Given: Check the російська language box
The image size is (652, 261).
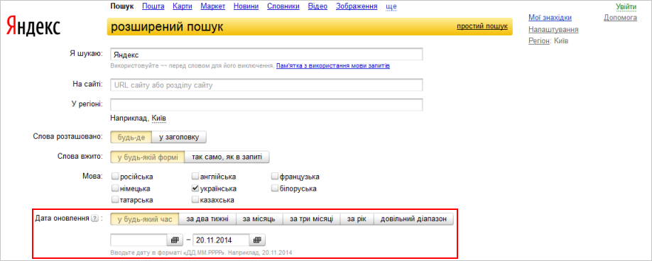Looking at the screenshot, I should pos(115,177).
